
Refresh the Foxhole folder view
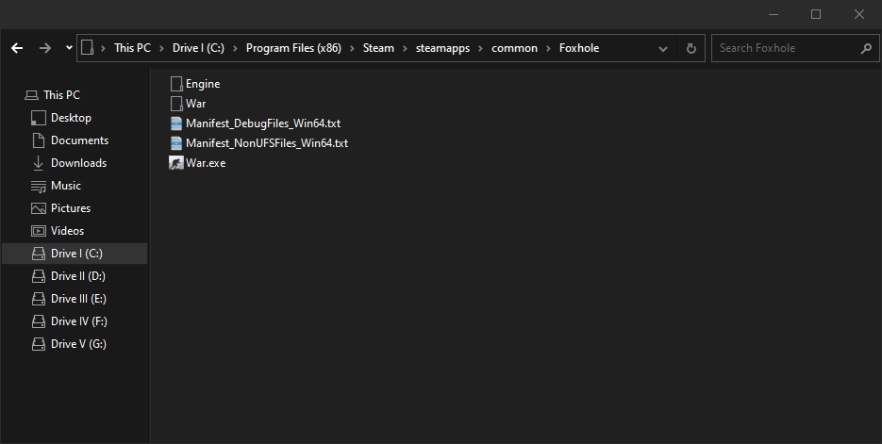coord(691,48)
